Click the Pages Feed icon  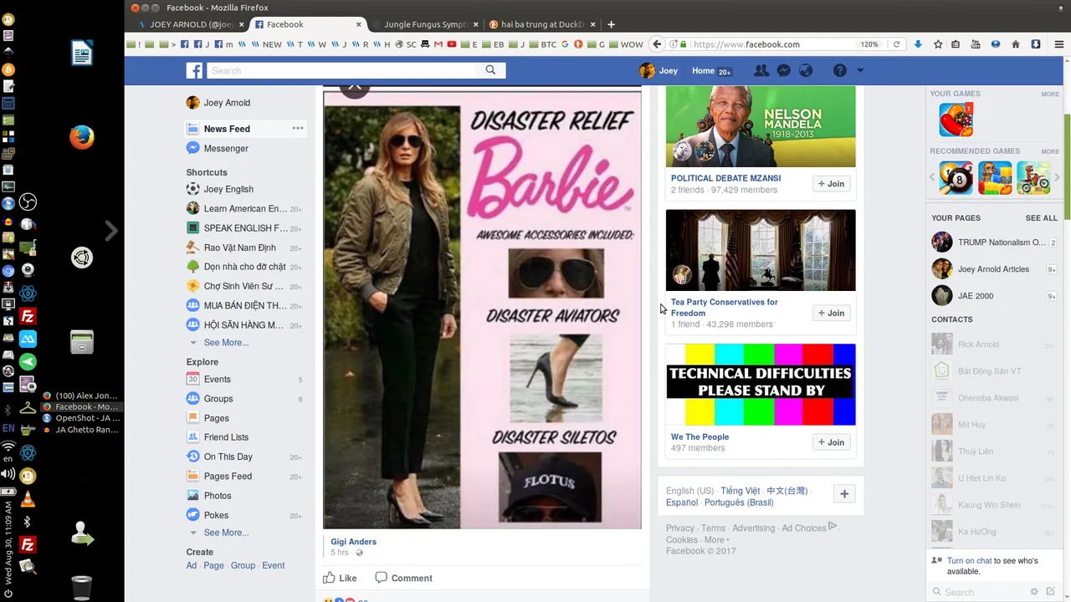pos(193,477)
